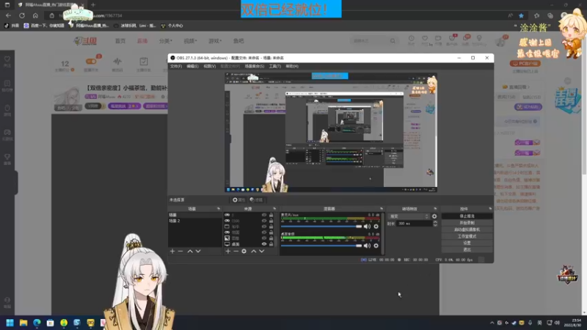Open the 游戏 dropdown in browser site navigation
The image size is (587, 330).
[215, 41]
